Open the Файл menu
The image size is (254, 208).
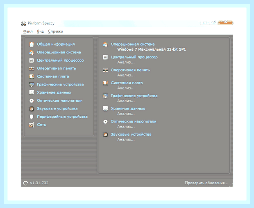pyautogui.click(x=28, y=31)
